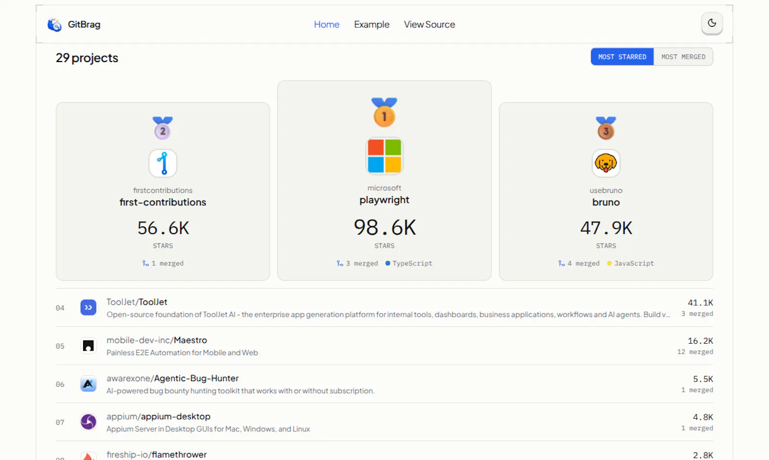Click the '29 projects' heading
769x460 pixels.
87,58
